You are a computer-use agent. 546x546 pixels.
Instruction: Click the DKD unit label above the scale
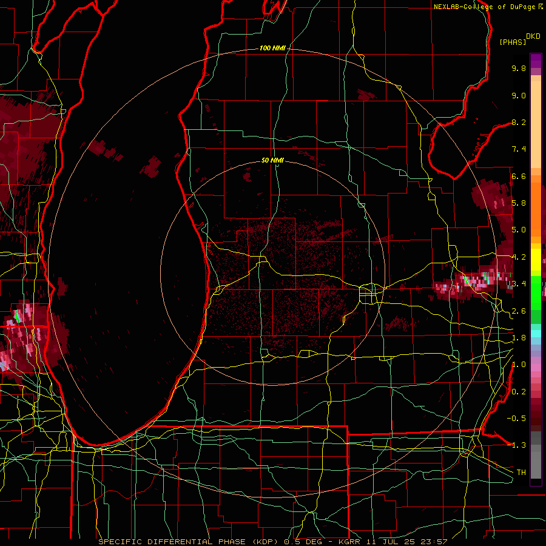(x=533, y=36)
